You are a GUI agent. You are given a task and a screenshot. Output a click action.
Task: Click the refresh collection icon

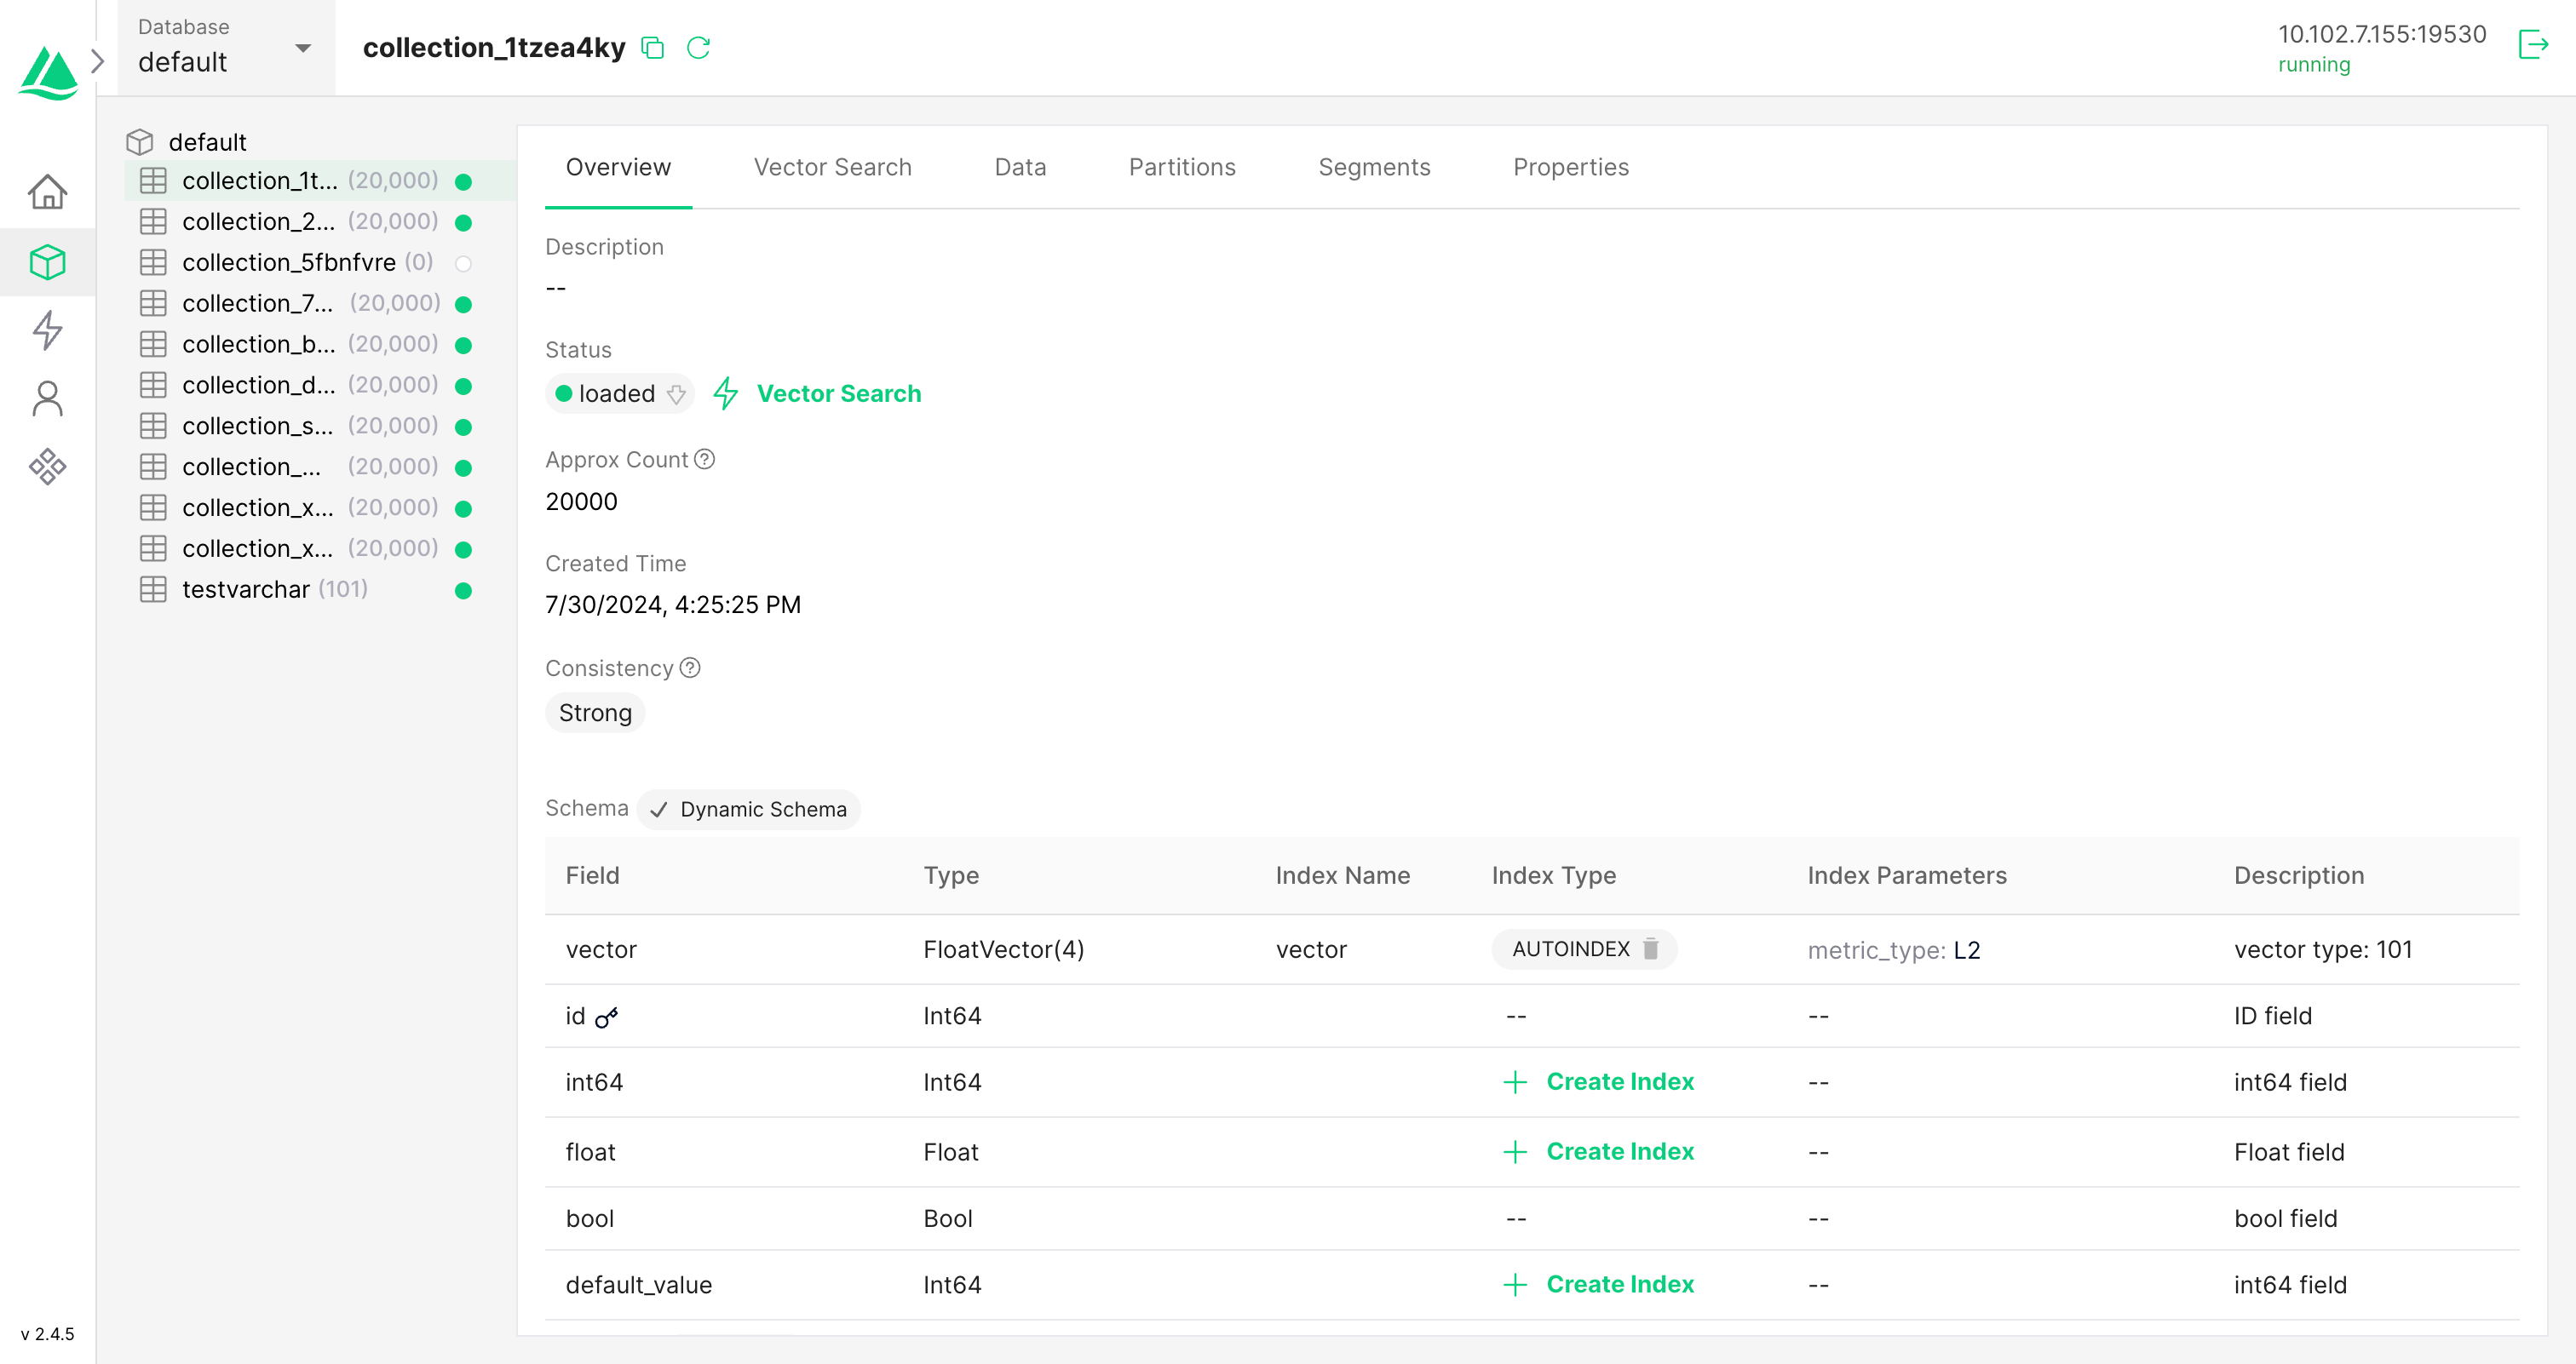pos(698,48)
